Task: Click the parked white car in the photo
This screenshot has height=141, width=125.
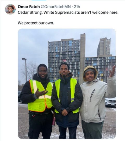Action: click(x=110, y=102)
